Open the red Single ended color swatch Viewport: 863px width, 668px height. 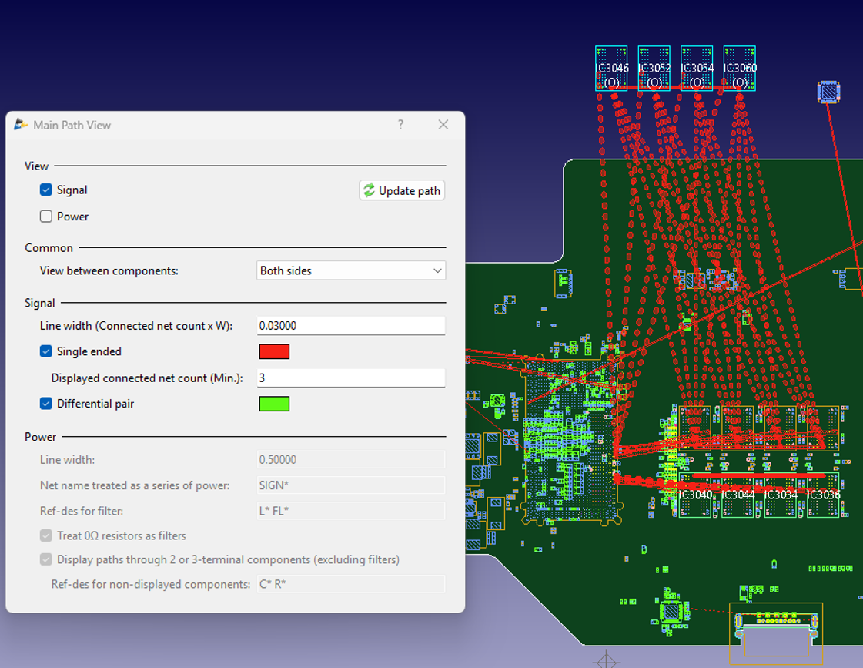[274, 351]
